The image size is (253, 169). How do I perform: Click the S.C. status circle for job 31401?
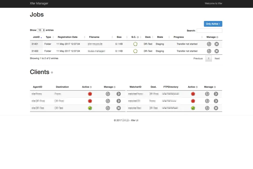click(x=135, y=44)
